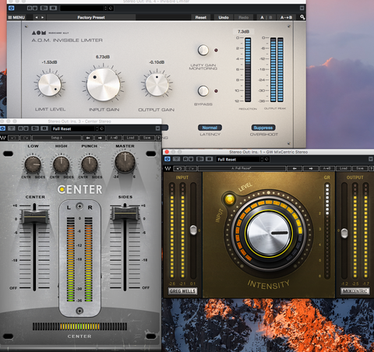Click the Input Gain knob

(x=104, y=84)
